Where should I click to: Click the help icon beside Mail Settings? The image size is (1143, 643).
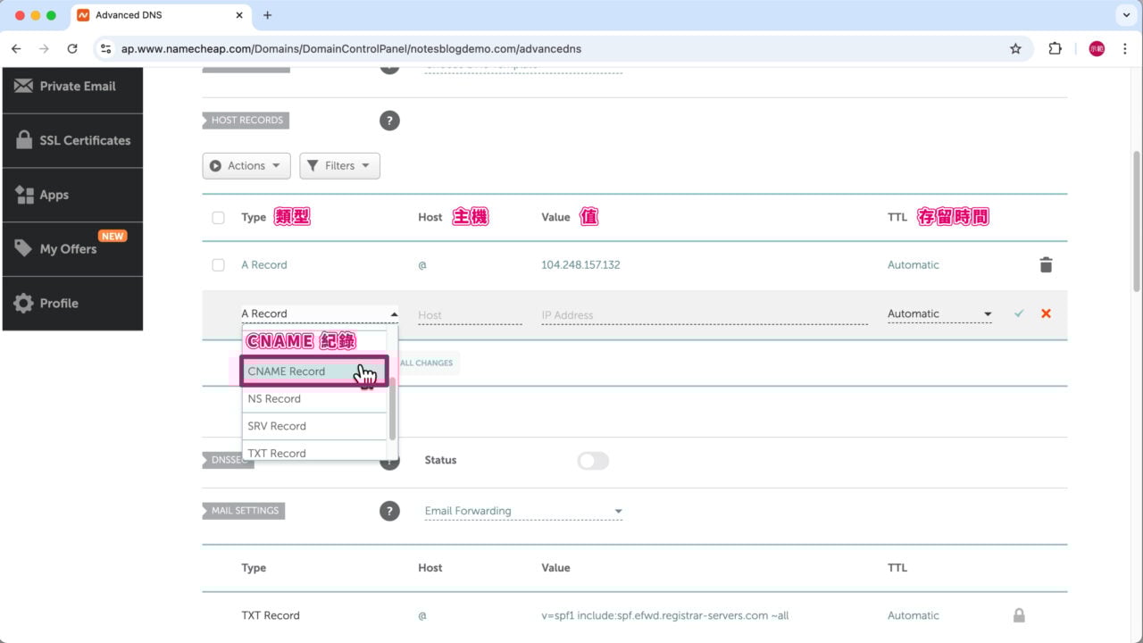389,511
